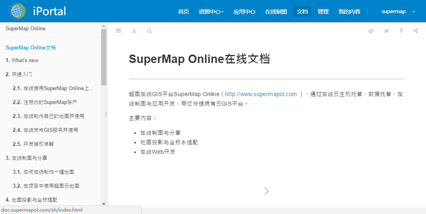Open 我的内容 navigation item
The image size is (426, 214).
(349, 12)
